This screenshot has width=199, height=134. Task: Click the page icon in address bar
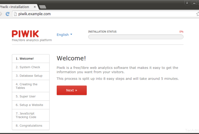pos(15,14)
